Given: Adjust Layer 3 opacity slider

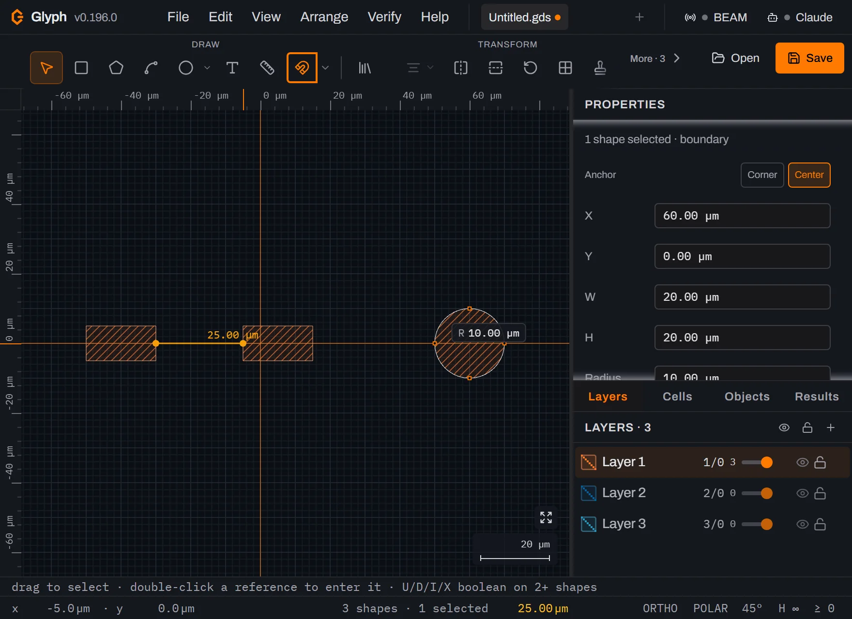Looking at the screenshot, I should 757,524.
